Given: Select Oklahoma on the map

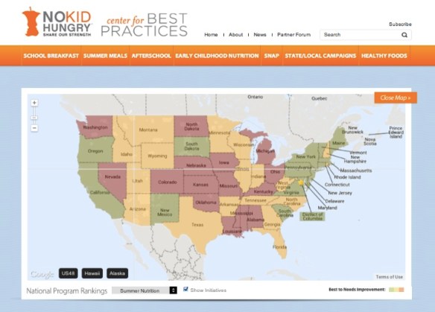Looking at the screenshot, I should [x=206, y=203].
